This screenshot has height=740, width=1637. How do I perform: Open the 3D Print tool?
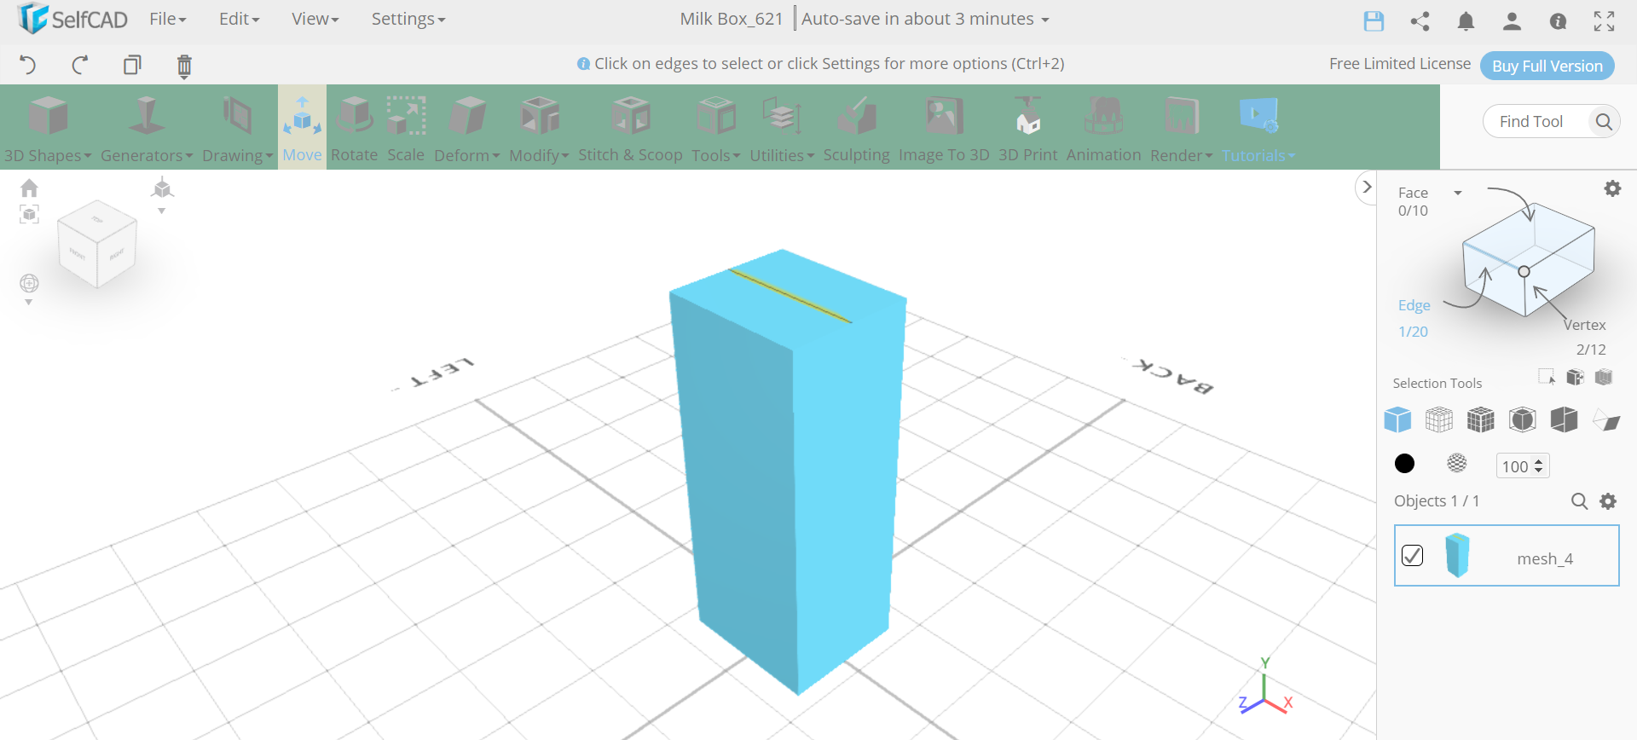click(x=1027, y=128)
